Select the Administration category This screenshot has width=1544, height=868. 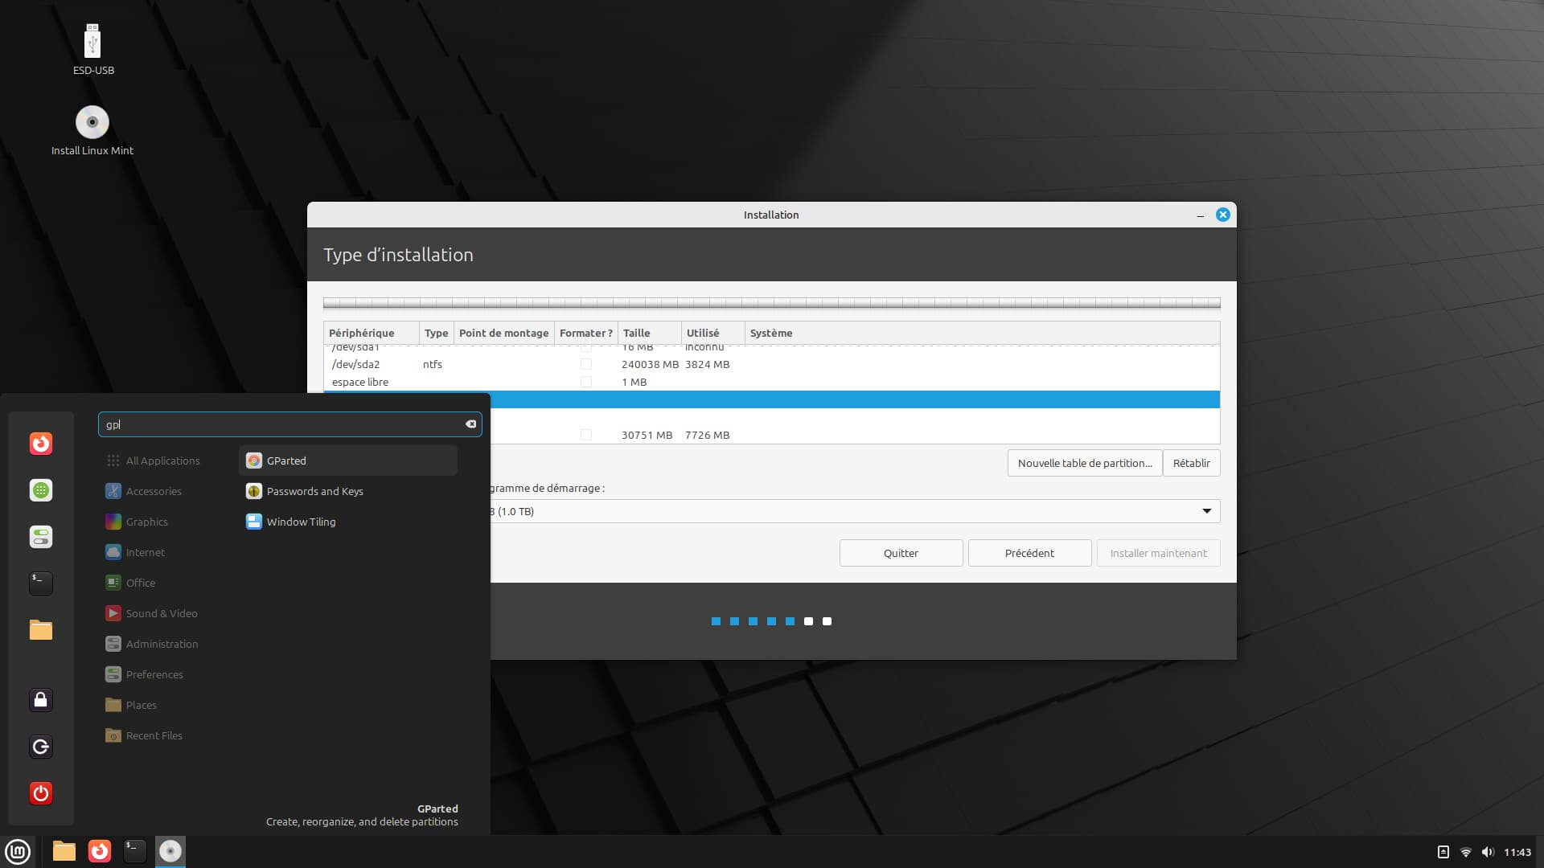coord(161,644)
